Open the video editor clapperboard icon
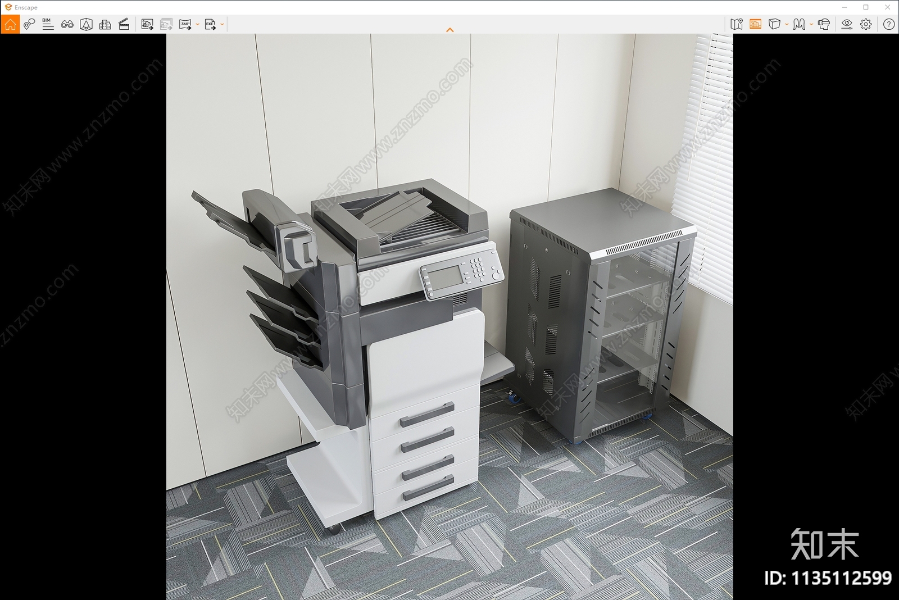Image resolution: width=899 pixels, height=600 pixels. [x=124, y=24]
